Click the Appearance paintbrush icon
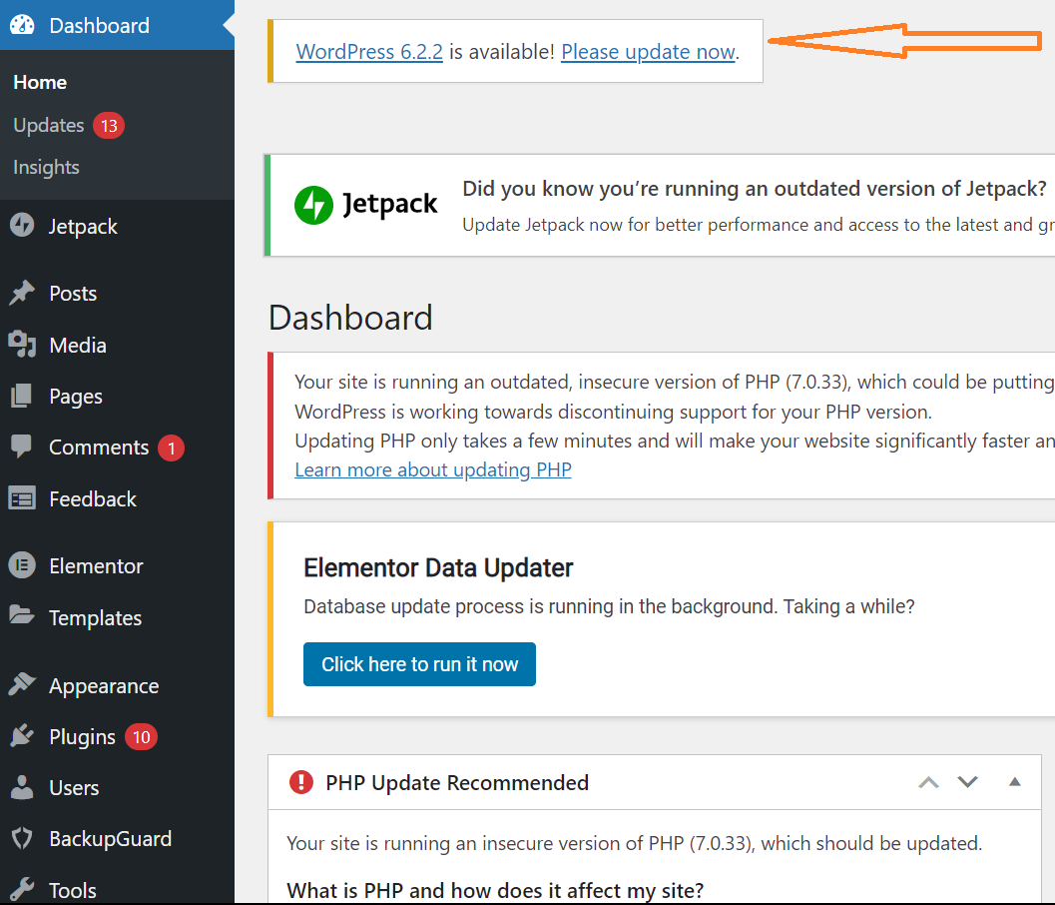 [x=22, y=685]
